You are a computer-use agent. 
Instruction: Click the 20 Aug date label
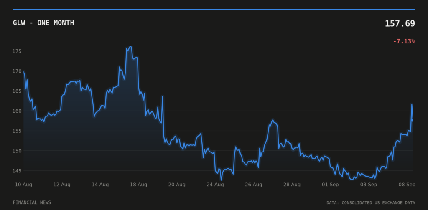(x=177, y=185)
